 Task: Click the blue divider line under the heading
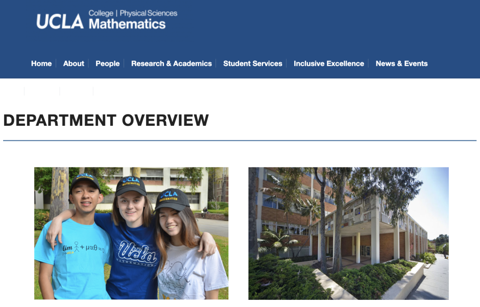(x=240, y=141)
